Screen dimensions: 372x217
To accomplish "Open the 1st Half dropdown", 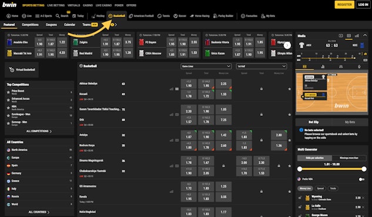I will tap(261, 66).
